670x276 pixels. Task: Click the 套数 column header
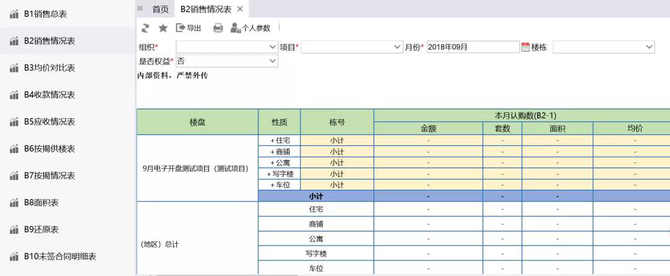click(502, 128)
